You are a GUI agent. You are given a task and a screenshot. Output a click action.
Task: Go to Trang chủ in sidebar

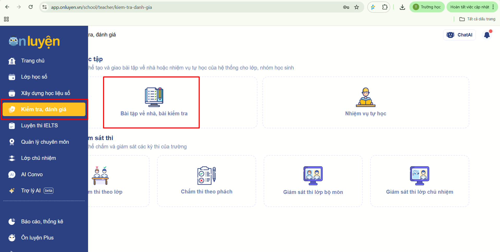33,61
